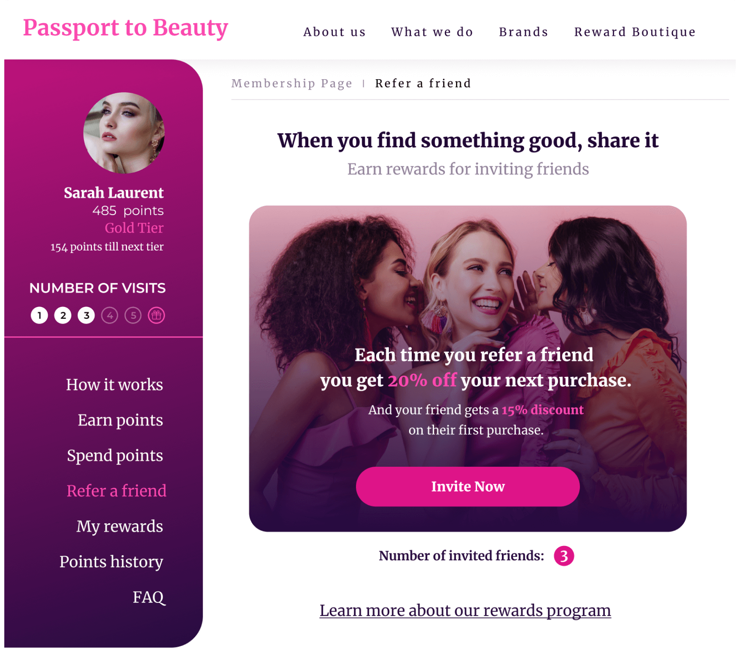
Task: Open the Brands menu item
Action: coord(524,32)
